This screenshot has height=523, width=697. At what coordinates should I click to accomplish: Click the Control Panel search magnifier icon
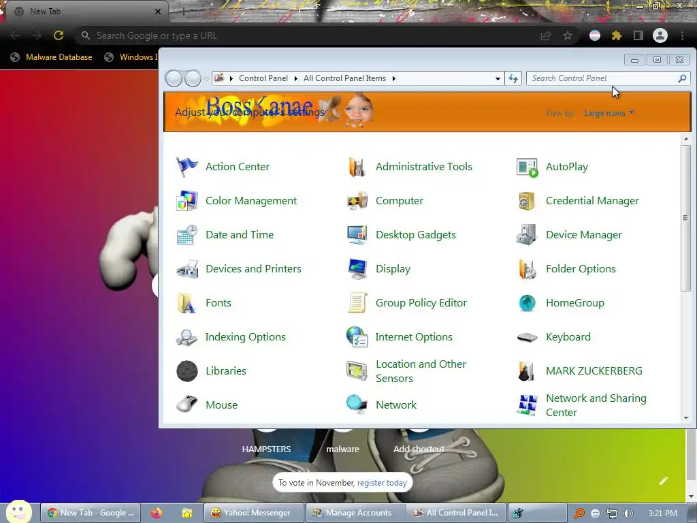point(682,78)
